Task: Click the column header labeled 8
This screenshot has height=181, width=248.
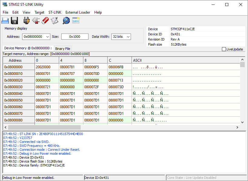Action: [95, 60]
